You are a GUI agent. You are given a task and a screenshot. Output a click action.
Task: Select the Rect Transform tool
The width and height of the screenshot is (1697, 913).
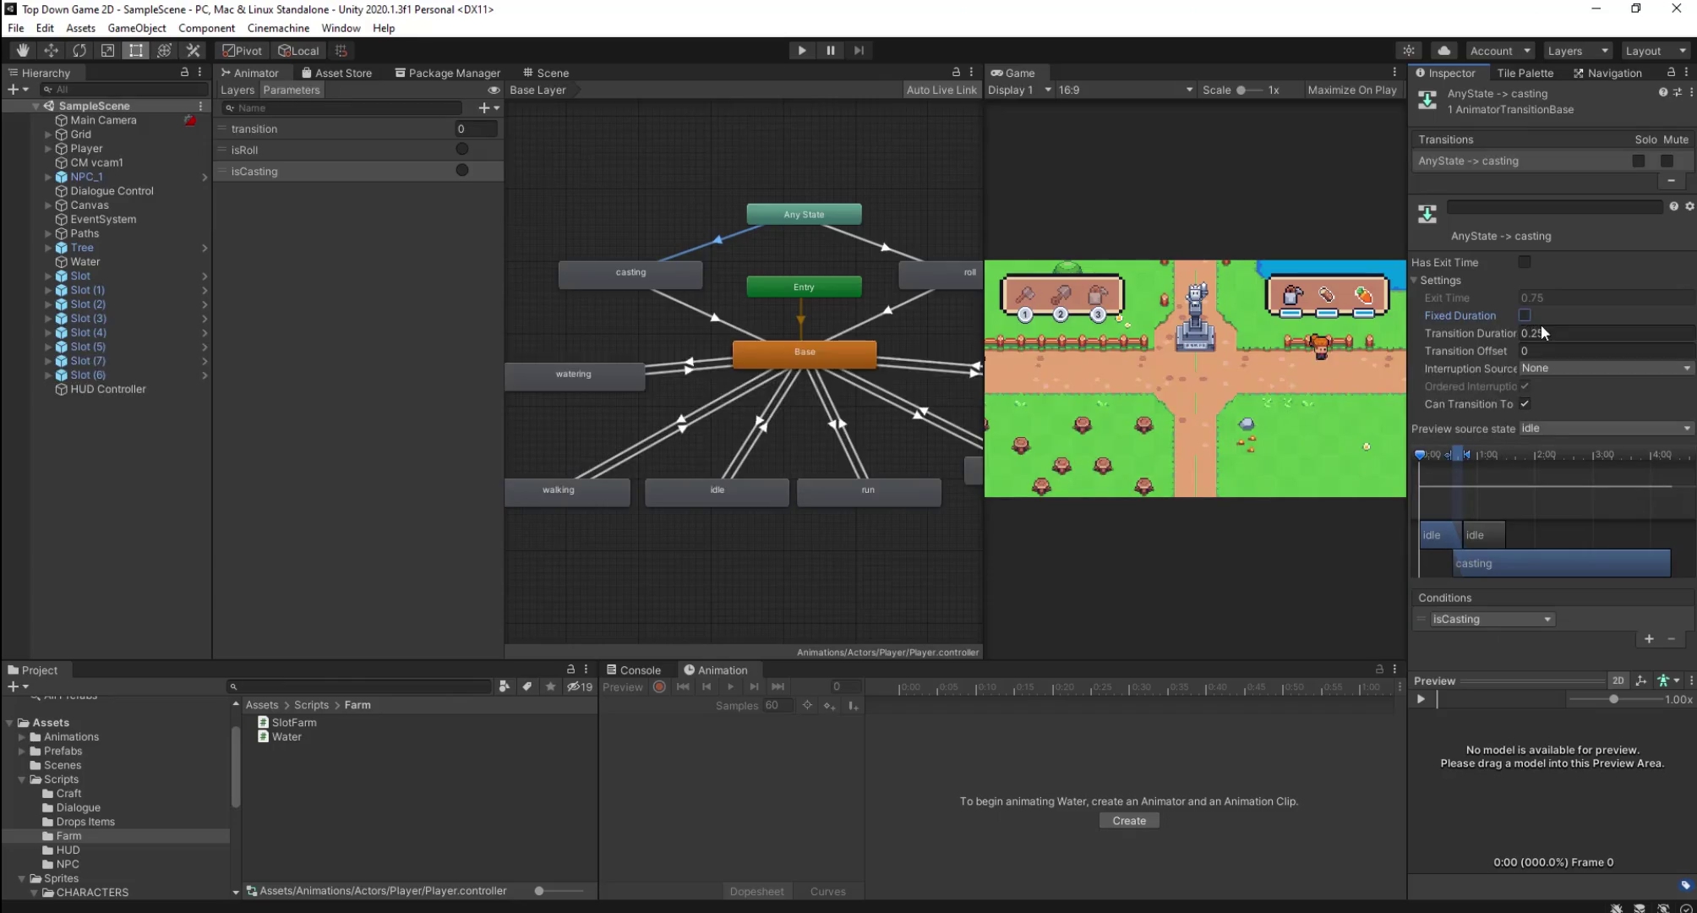[136, 51]
